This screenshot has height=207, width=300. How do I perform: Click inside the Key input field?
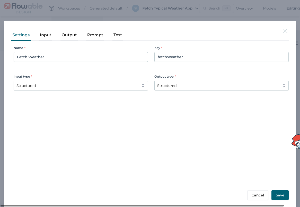(x=221, y=57)
